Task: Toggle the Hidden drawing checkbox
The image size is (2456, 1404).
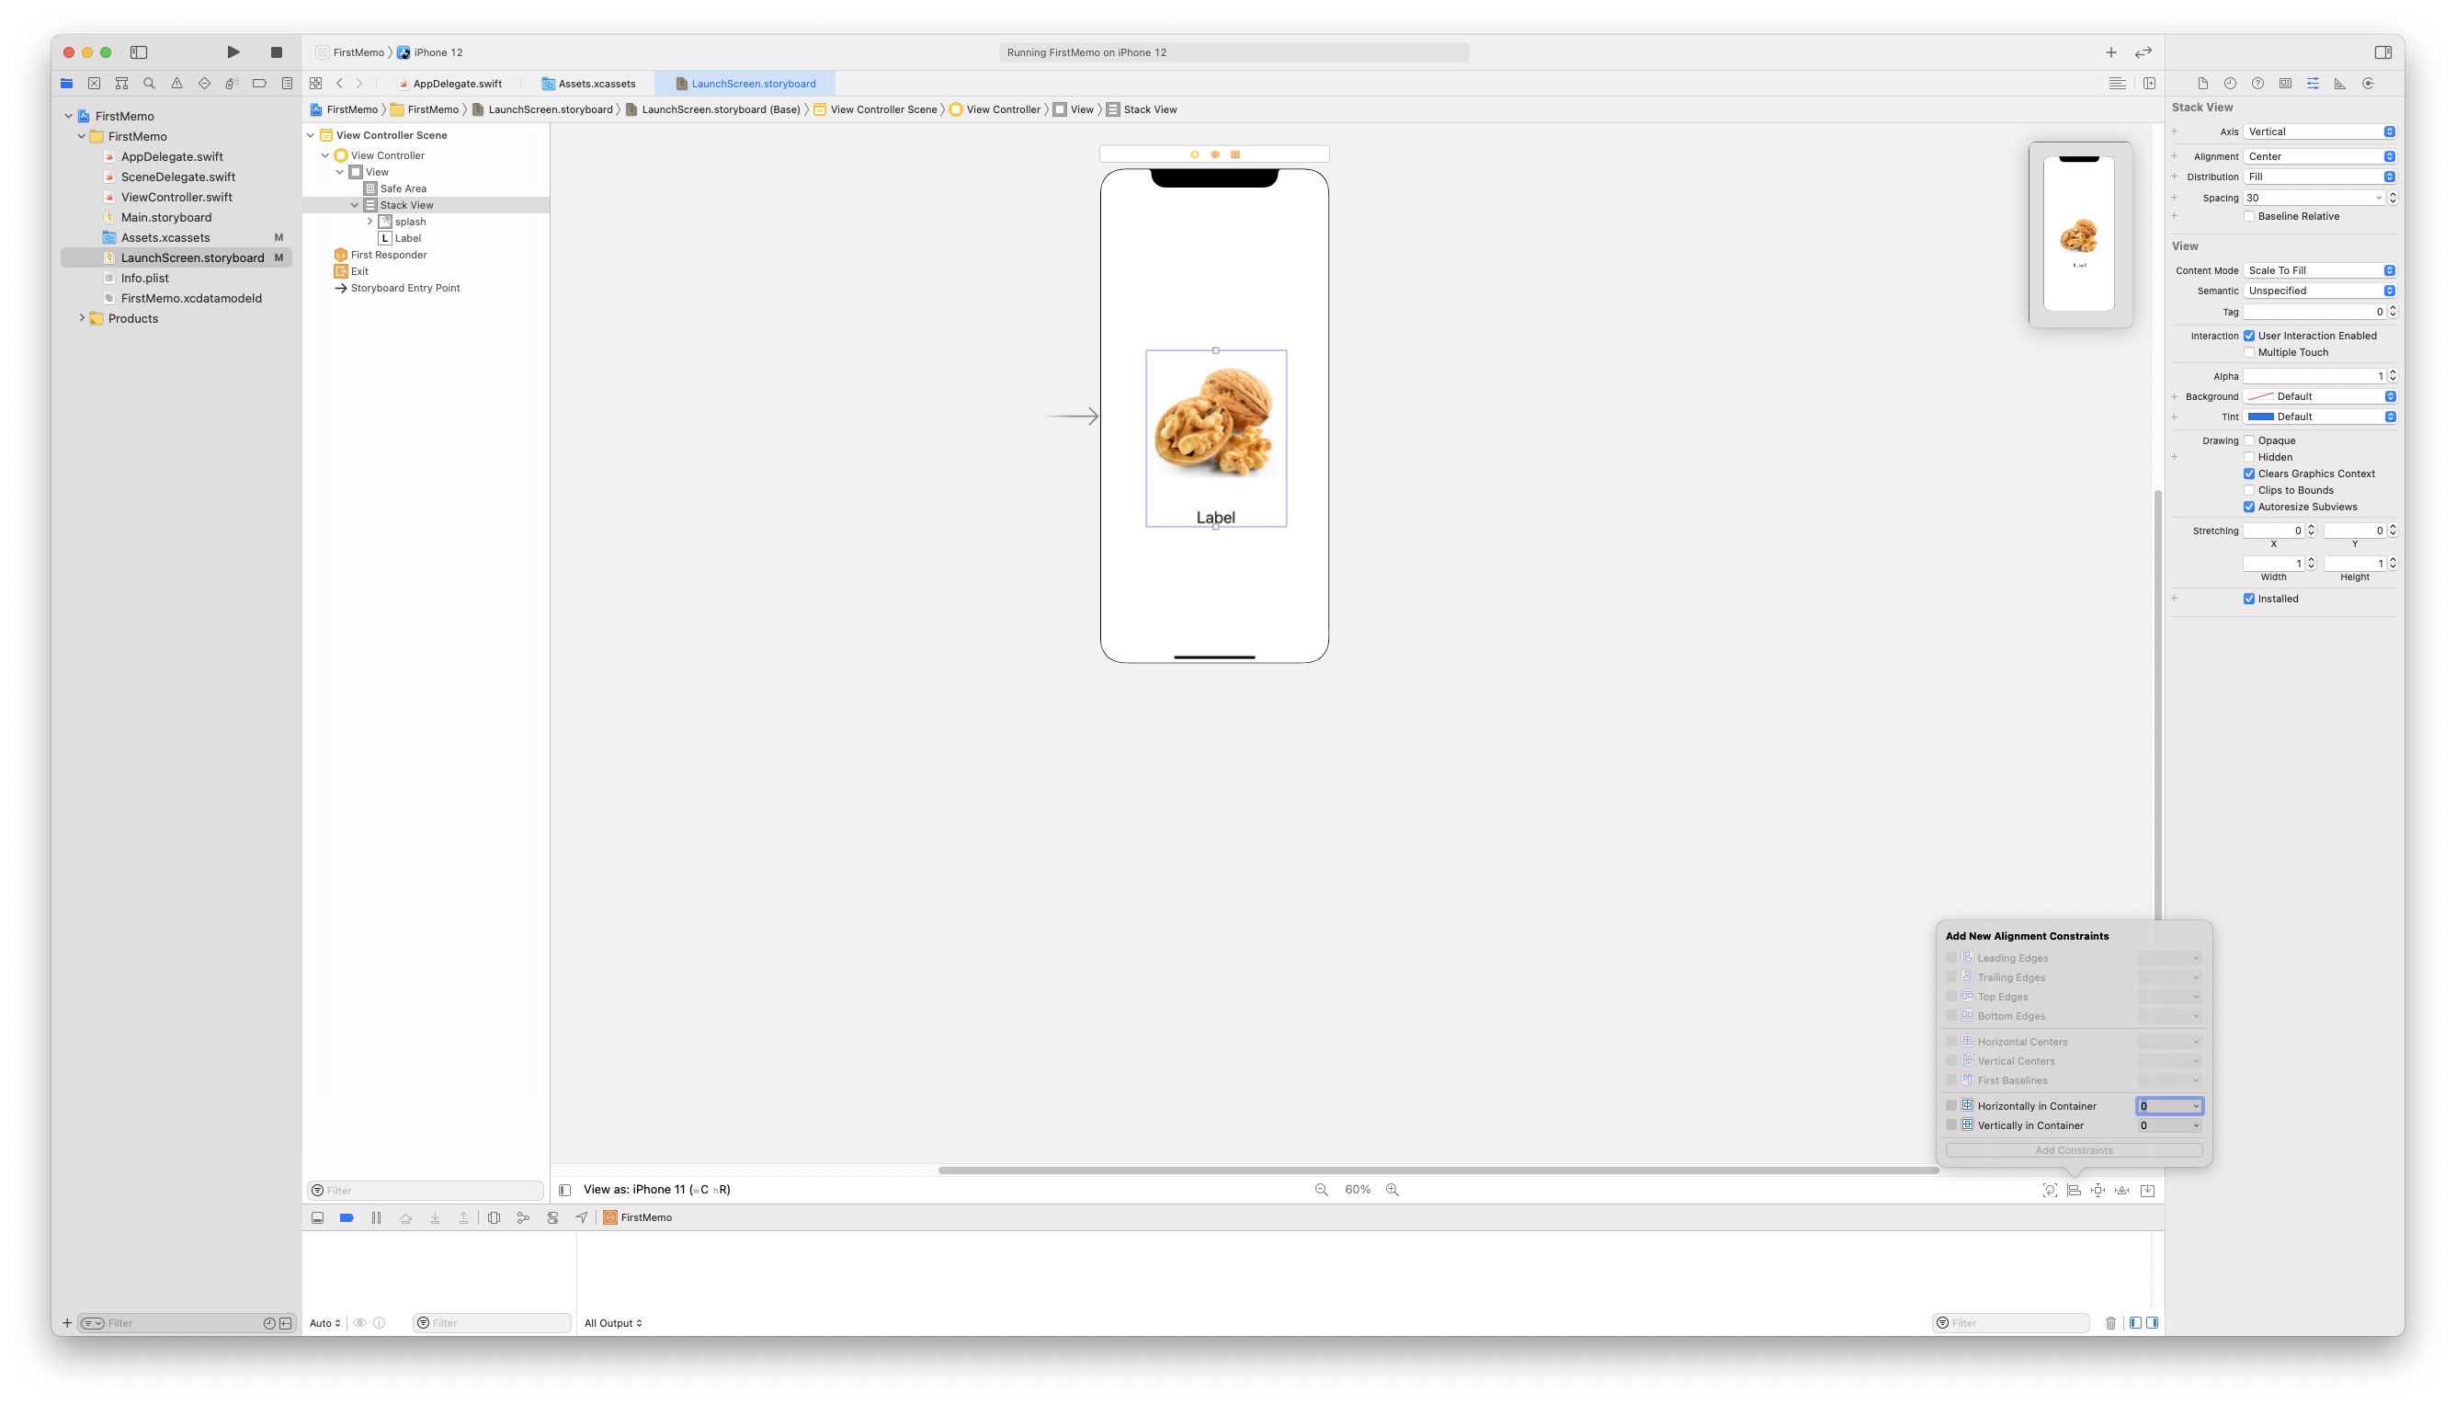Action: [2249, 457]
